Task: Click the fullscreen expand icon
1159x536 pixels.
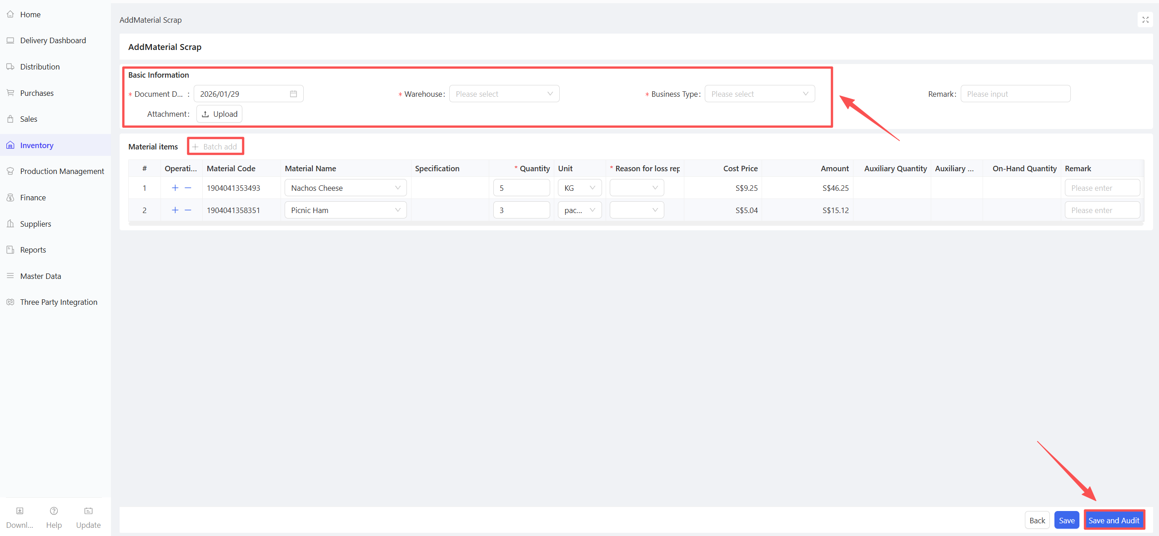Action: 1145,20
